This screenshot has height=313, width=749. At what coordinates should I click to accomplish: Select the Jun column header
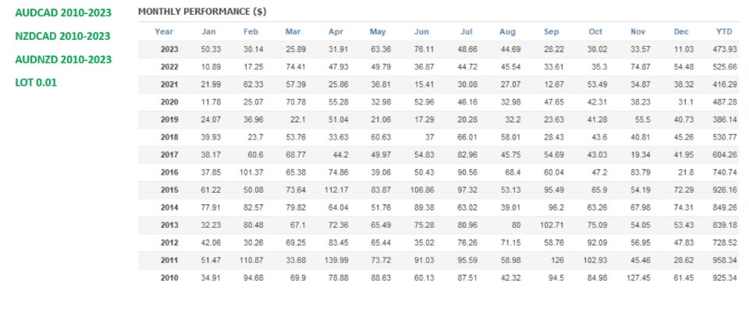pos(421,32)
